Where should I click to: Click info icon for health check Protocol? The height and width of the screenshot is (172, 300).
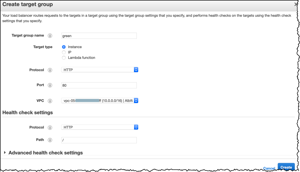click(x=50, y=127)
